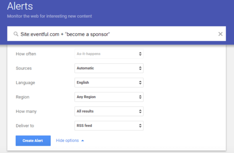Open the How many All results dropdown

tap(109, 111)
